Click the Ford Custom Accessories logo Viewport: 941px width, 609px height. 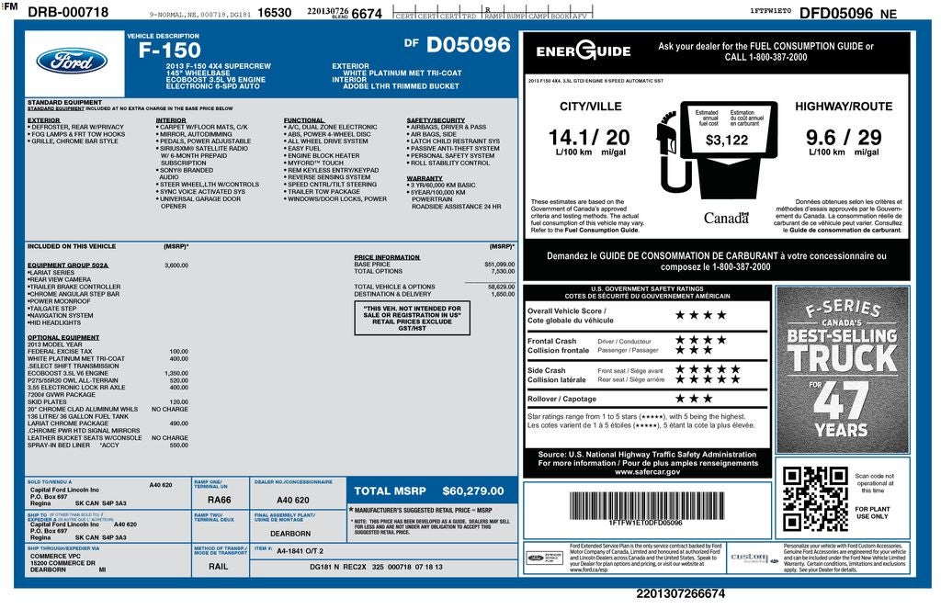point(749,558)
